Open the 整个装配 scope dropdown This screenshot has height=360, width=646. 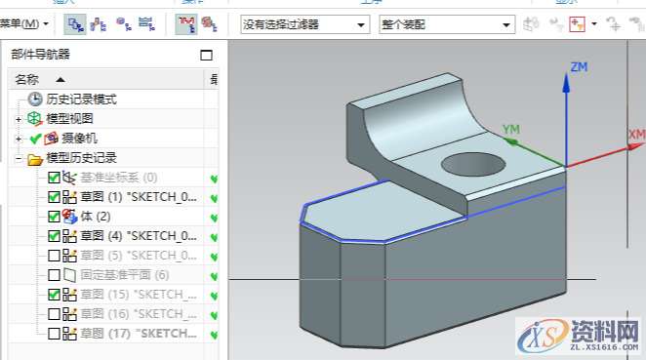pyautogui.click(x=447, y=24)
